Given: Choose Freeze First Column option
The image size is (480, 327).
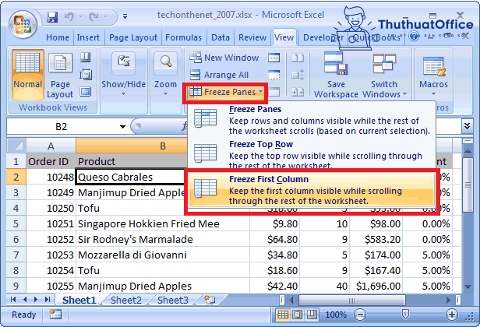Looking at the screenshot, I should click(311, 190).
